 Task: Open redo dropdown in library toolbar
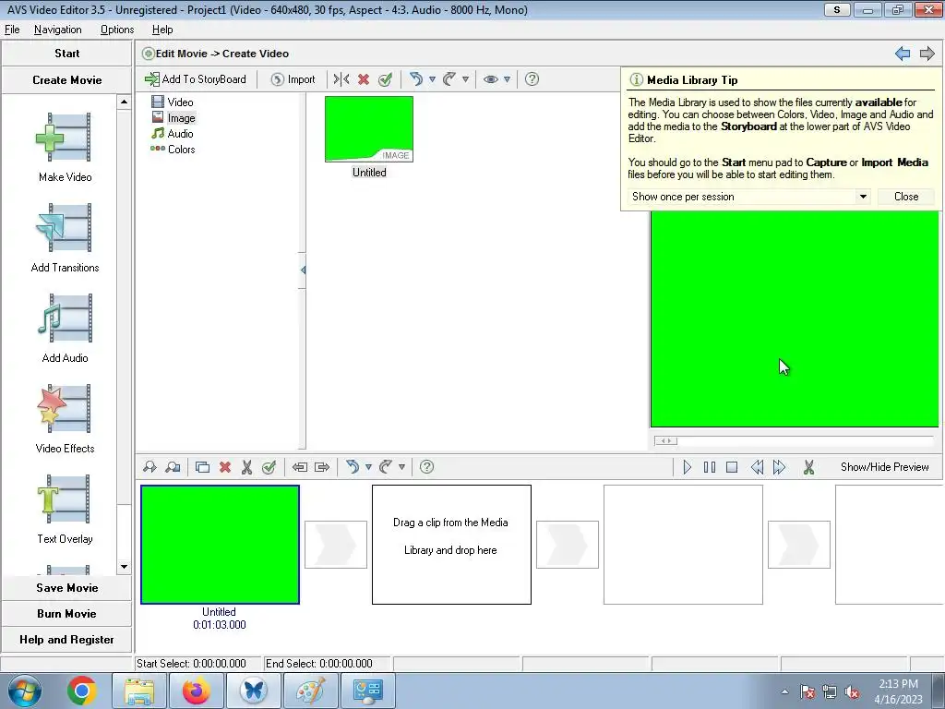coord(465,79)
